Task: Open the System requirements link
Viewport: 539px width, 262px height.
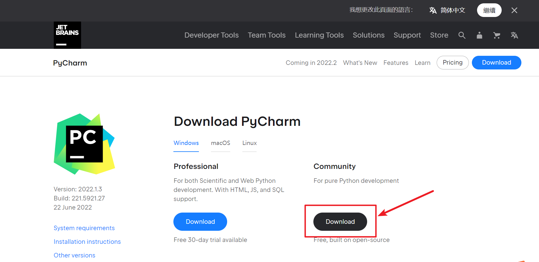Action: [84, 228]
